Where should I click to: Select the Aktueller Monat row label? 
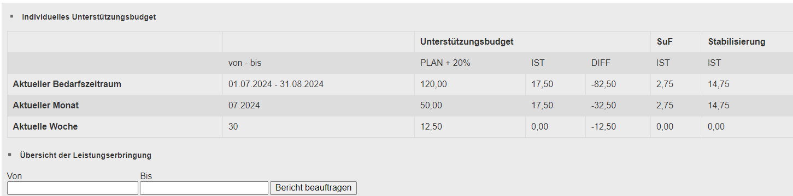coord(45,106)
